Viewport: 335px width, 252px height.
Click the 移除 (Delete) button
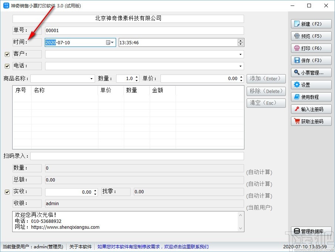[266, 91]
